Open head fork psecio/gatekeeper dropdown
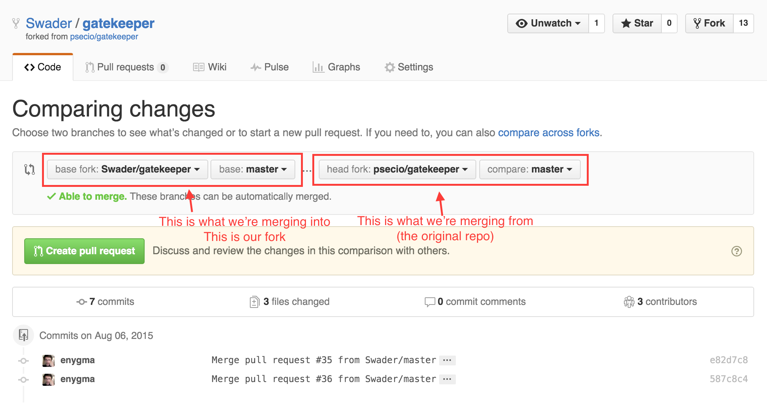 pos(397,169)
